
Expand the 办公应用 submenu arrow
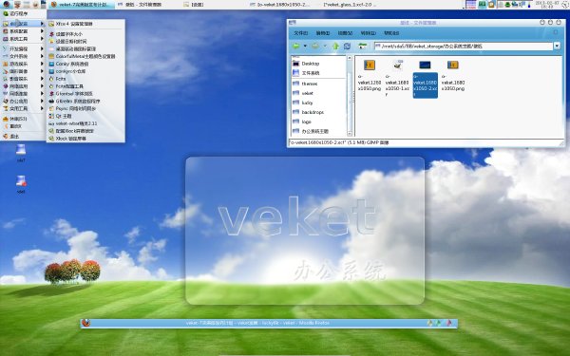click(x=42, y=101)
